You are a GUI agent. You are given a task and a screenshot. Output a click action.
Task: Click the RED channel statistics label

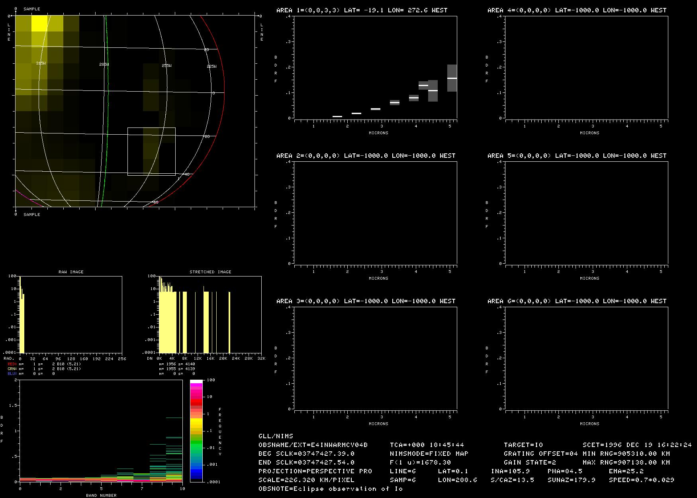tap(12, 364)
